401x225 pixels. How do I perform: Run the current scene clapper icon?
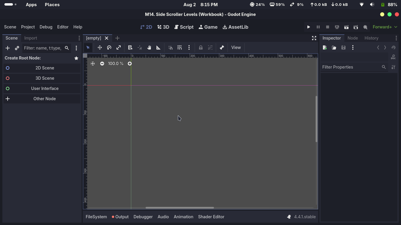(x=346, y=27)
